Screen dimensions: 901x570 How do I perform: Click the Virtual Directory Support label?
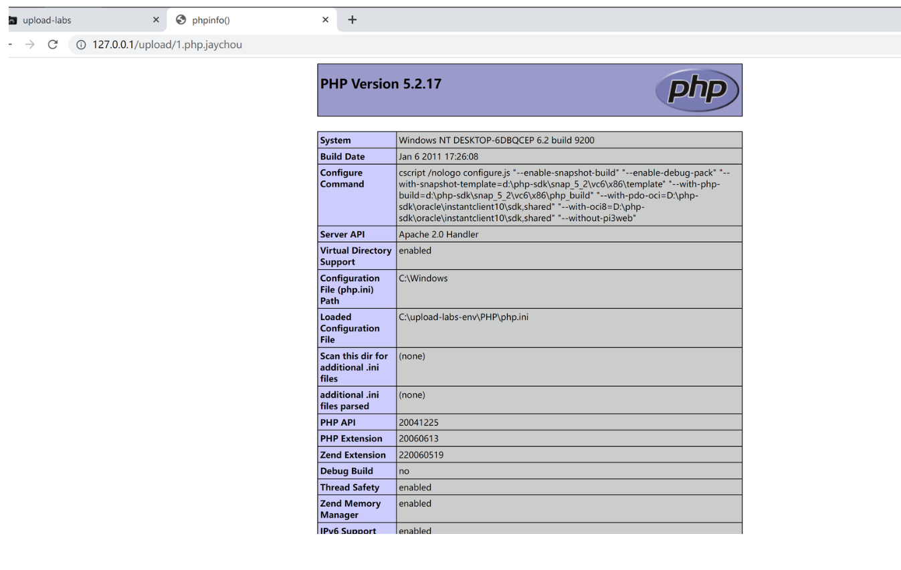point(356,256)
